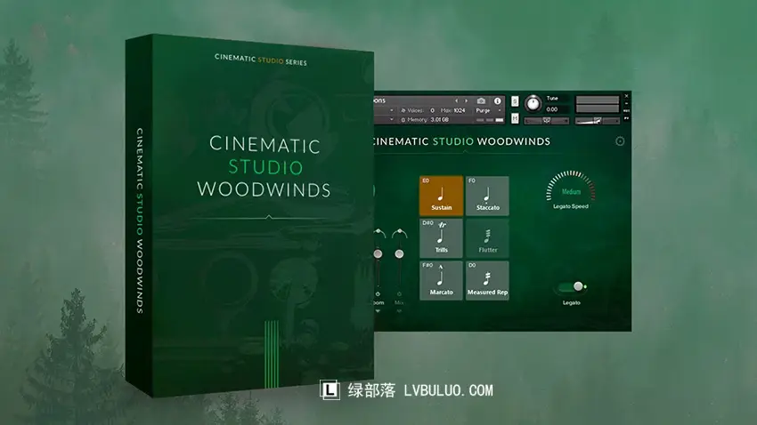Open the instrument info icon
The height and width of the screenshot is (425, 757).
tap(497, 100)
